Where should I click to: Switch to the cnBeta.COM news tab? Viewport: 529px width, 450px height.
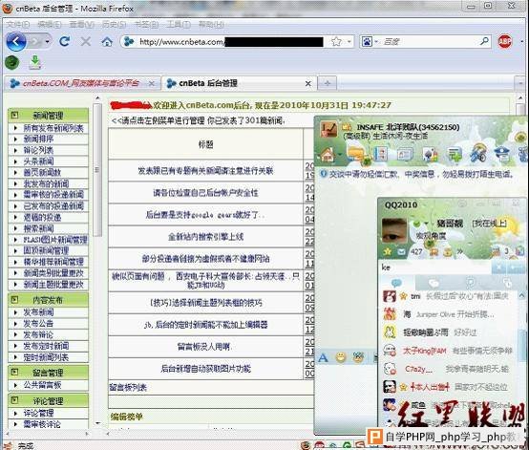point(80,83)
